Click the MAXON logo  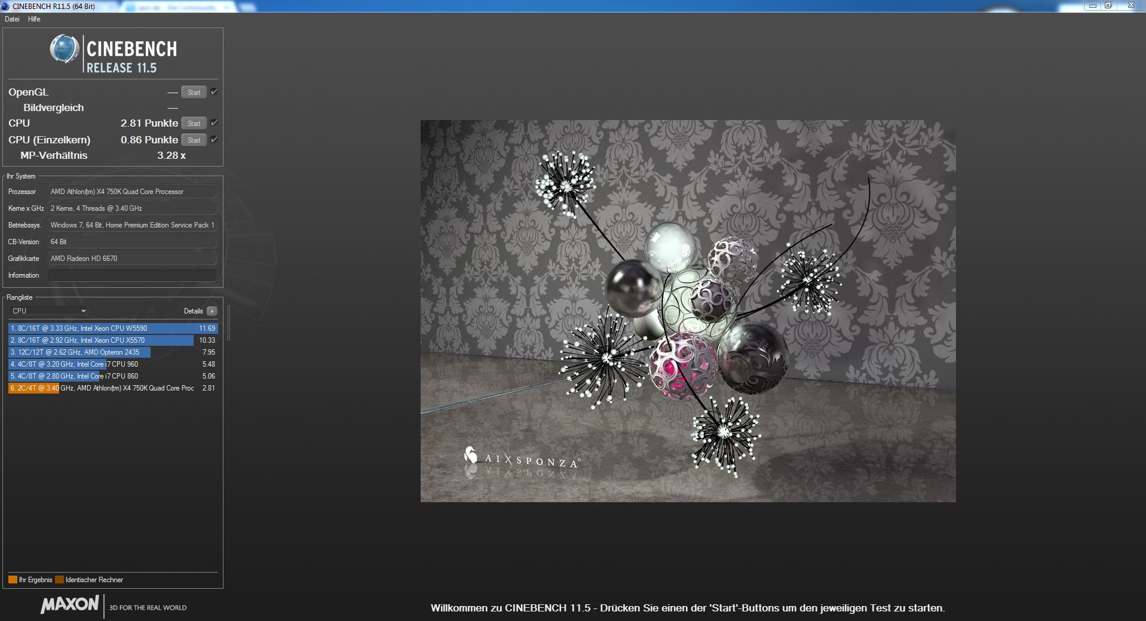[69, 604]
